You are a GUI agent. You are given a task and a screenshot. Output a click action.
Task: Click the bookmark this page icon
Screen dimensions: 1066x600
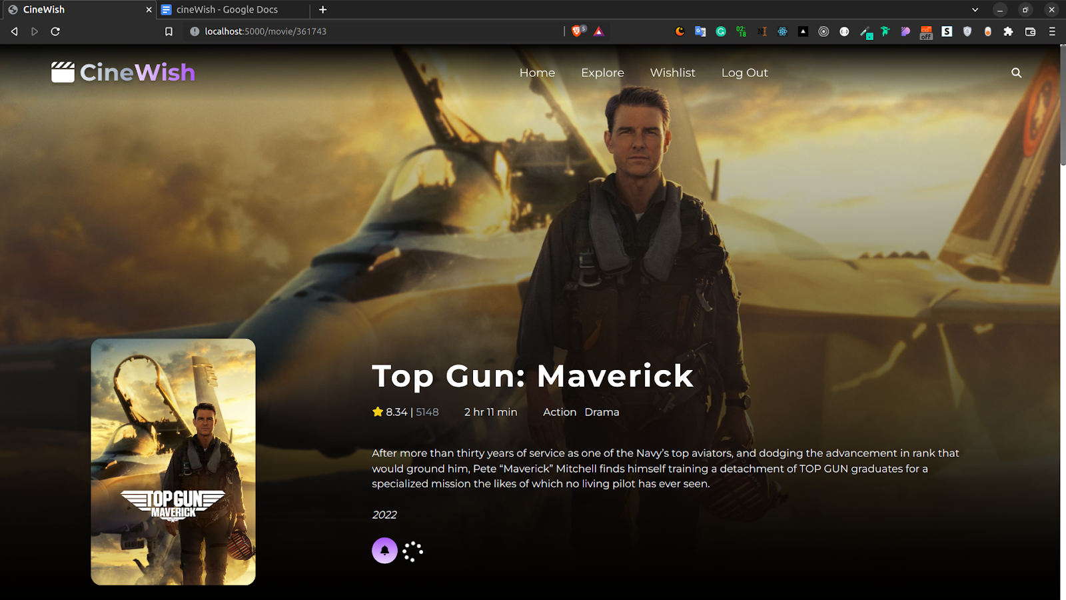point(169,31)
